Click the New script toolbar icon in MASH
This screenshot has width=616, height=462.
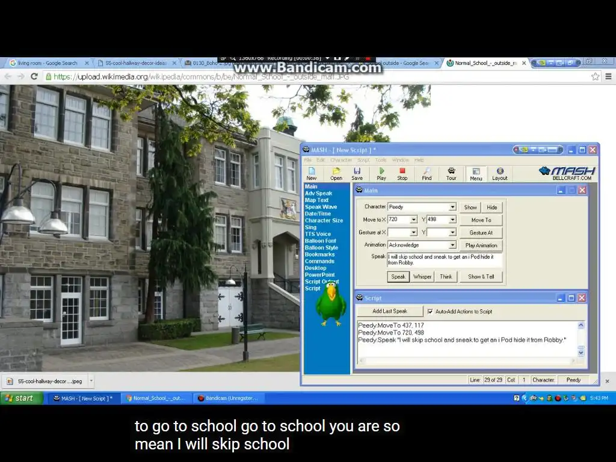pos(312,174)
